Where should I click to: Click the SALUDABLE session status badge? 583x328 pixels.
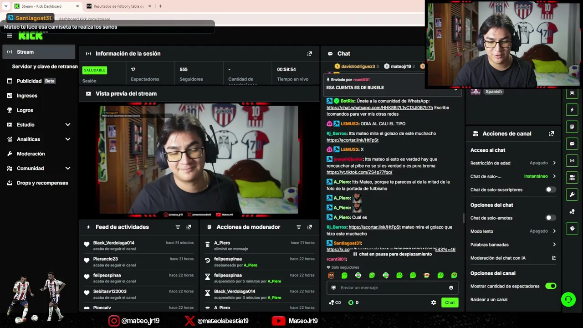pos(95,70)
